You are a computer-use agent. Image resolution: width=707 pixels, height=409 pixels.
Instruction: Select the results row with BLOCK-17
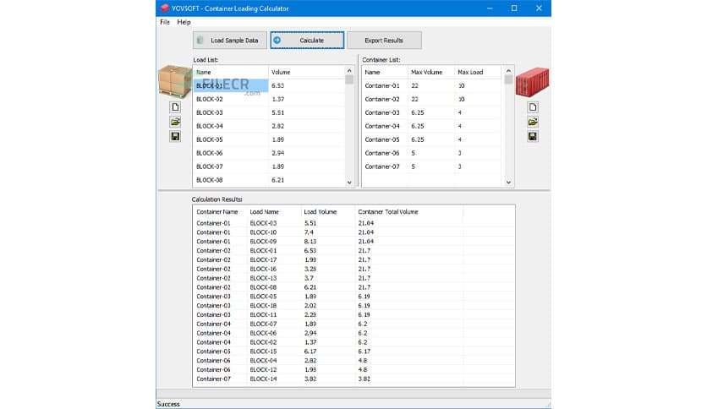click(353, 260)
